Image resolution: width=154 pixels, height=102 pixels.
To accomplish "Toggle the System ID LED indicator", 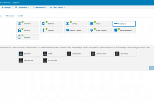I will pos(28,54).
